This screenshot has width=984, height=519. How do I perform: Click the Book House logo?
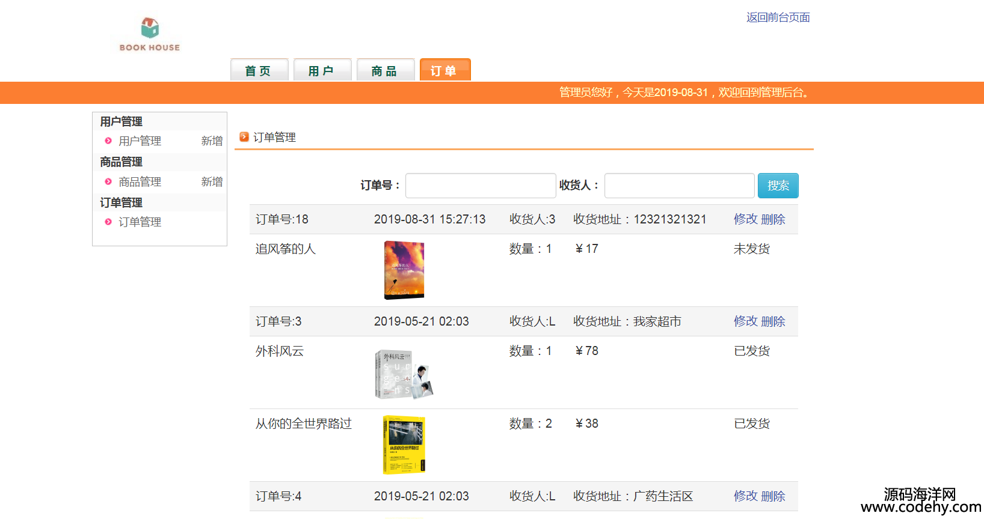[x=150, y=35]
